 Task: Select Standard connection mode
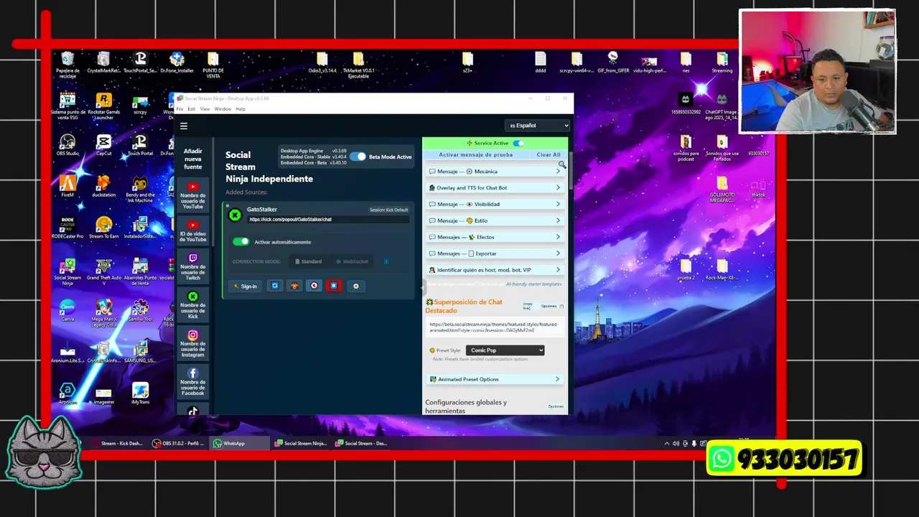pyautogui.click(x=308, y=261)
